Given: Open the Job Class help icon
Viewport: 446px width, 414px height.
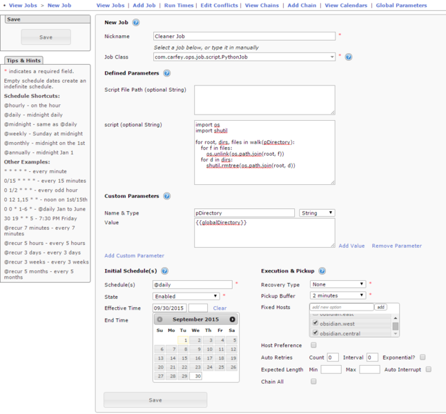Looking at the screenshot, I should (x=349, y=57).
